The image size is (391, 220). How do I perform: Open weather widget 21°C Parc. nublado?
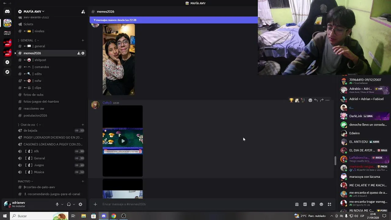pyautogui.click(x=310, y=216)
